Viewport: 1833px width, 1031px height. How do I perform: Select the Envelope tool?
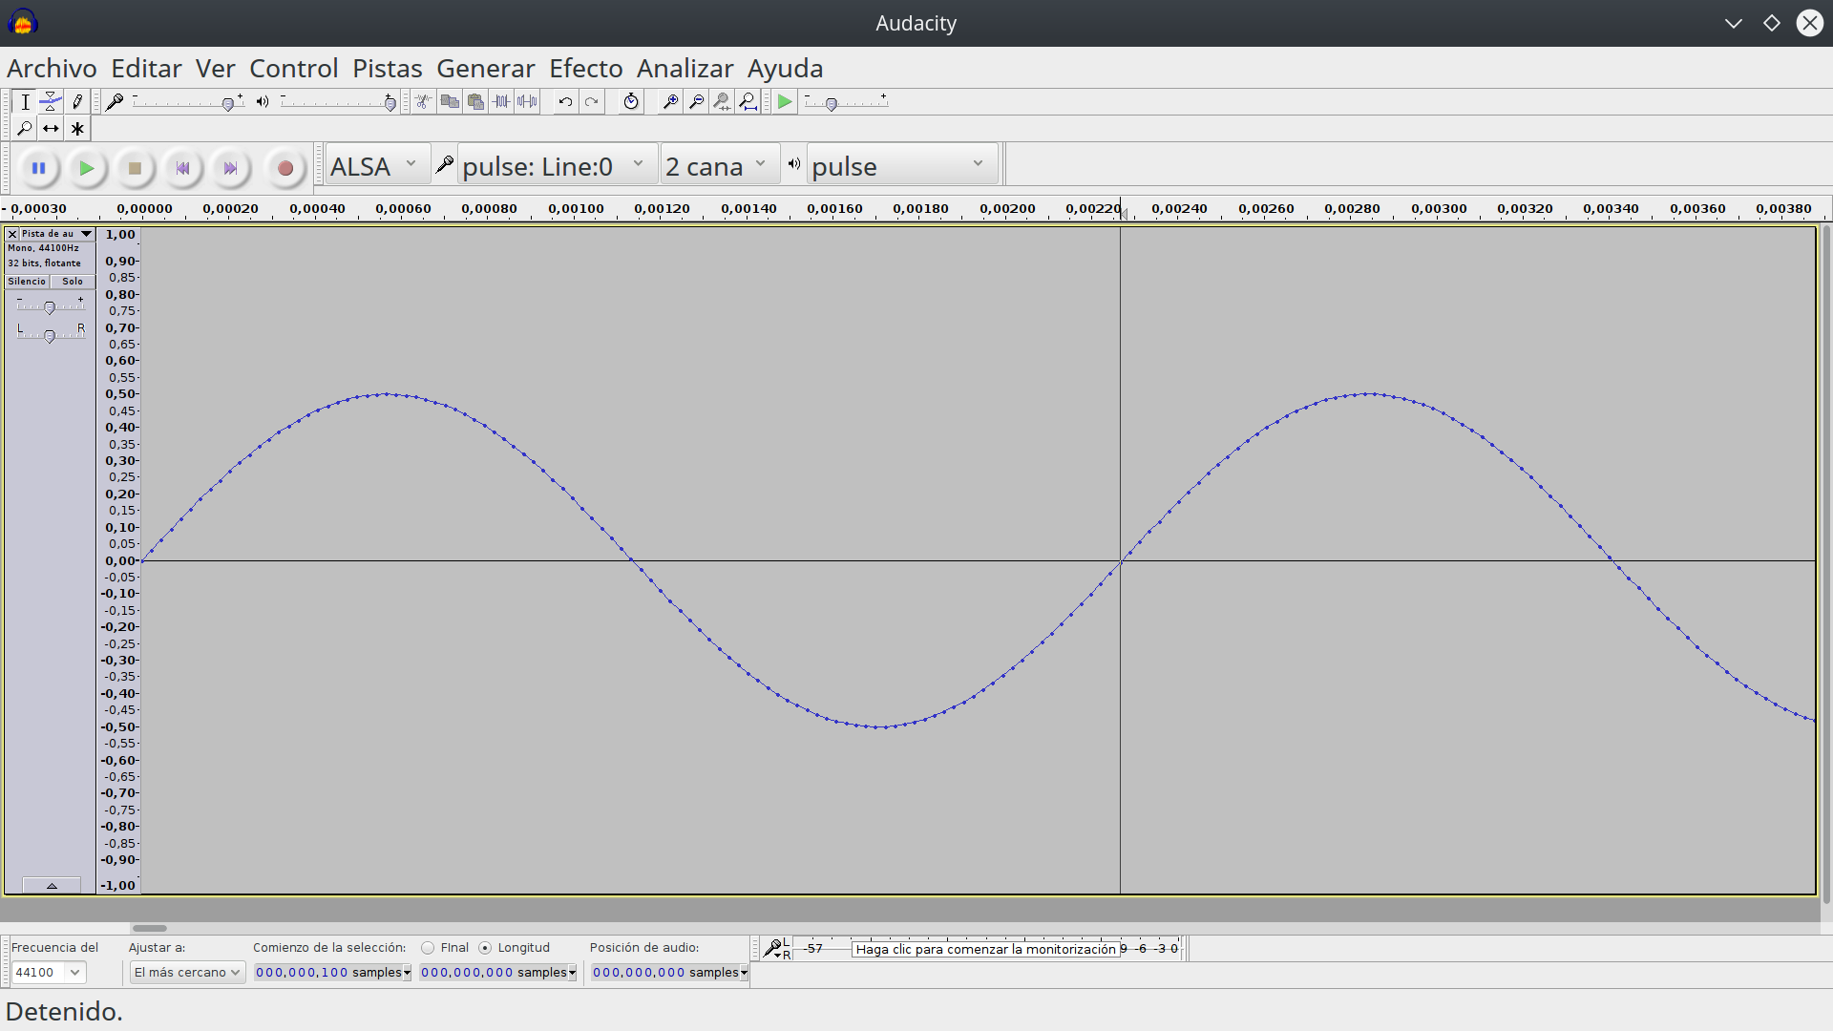(x=51, y=102)
